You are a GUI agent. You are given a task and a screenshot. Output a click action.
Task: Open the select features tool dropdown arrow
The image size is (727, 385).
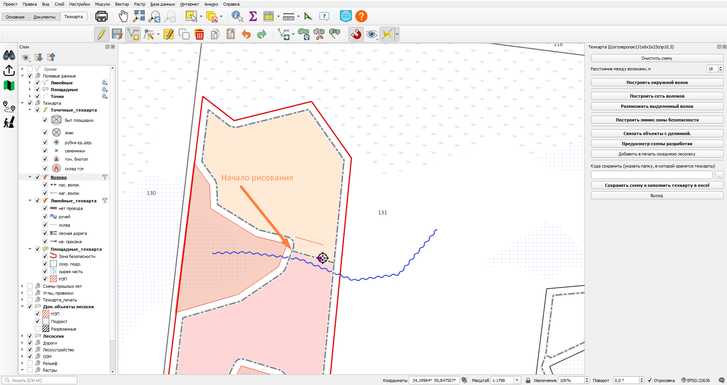201,16
